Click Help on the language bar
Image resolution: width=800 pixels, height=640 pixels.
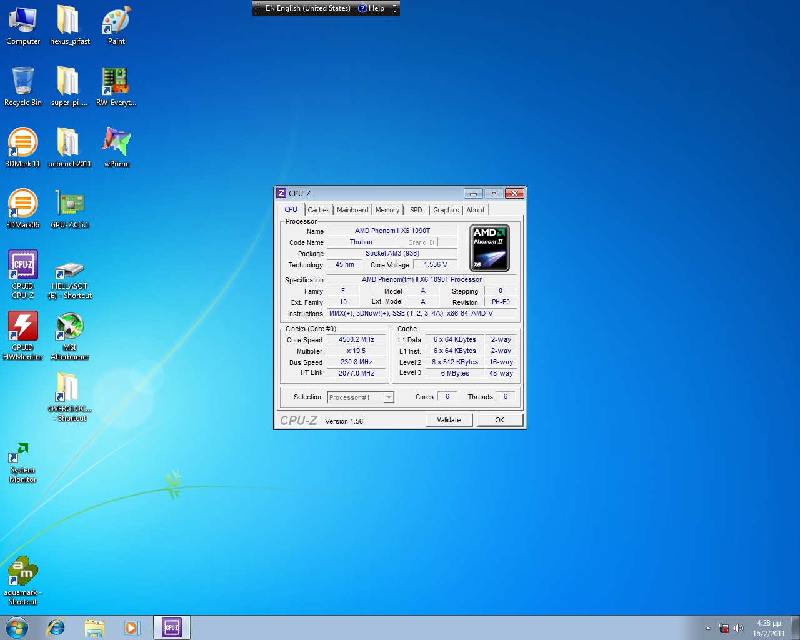click(x=372, y=8)
